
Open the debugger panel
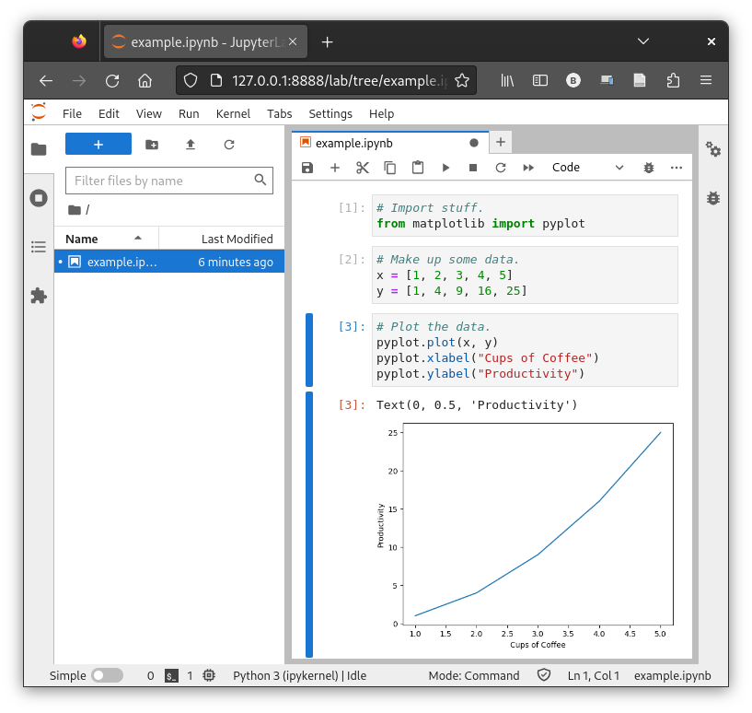tap(648, 167)
